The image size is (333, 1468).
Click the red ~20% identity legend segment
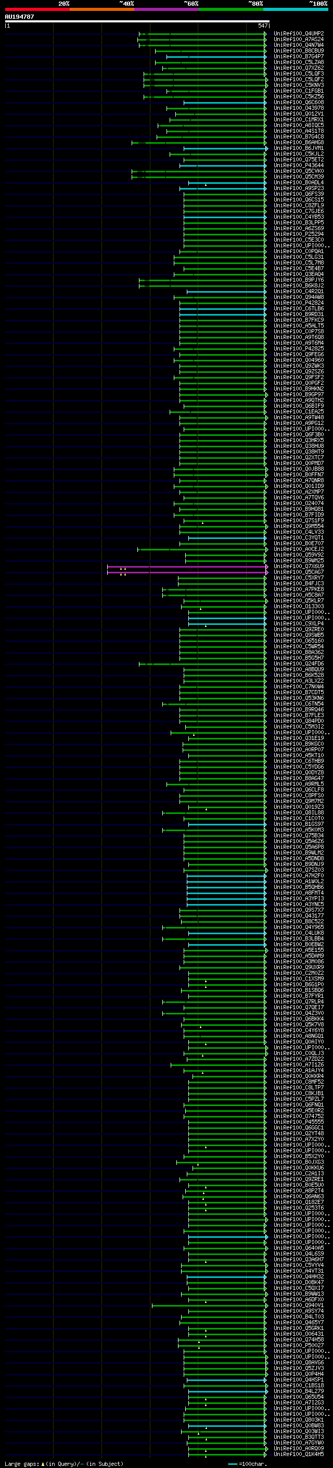[x=37, y=10]
